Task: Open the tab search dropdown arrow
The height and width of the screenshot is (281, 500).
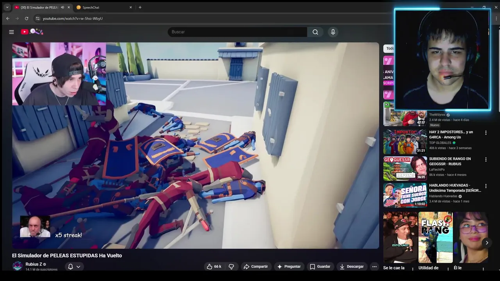Action: [7, 7]
